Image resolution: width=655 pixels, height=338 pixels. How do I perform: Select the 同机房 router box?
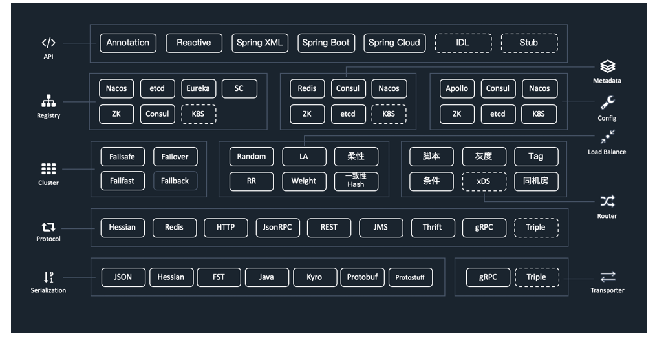pyautogui.click(x=537, y=181)
